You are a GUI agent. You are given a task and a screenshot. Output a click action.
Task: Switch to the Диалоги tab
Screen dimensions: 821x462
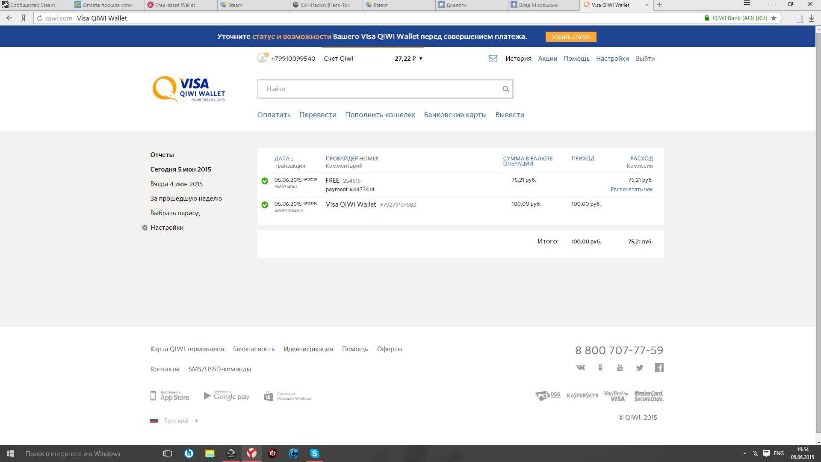pos(471,5)
